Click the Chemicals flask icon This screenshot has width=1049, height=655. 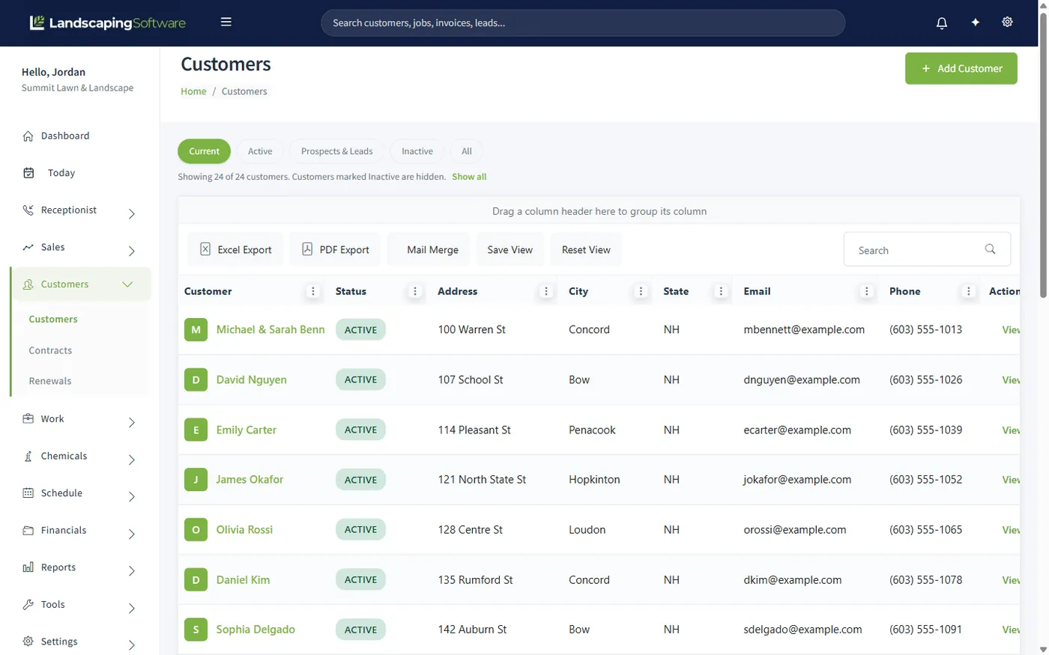[28, 456]
